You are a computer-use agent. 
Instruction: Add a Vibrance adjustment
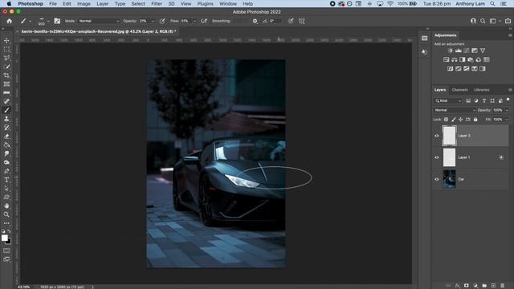point(483,51)
